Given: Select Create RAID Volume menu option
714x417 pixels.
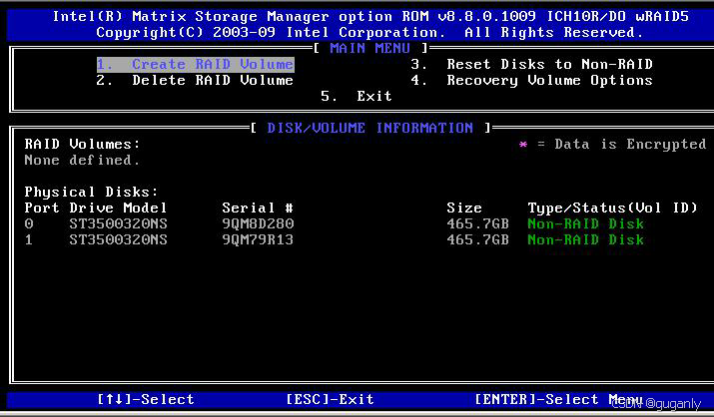Looking at the screenshot, I should tap(196, 65).
